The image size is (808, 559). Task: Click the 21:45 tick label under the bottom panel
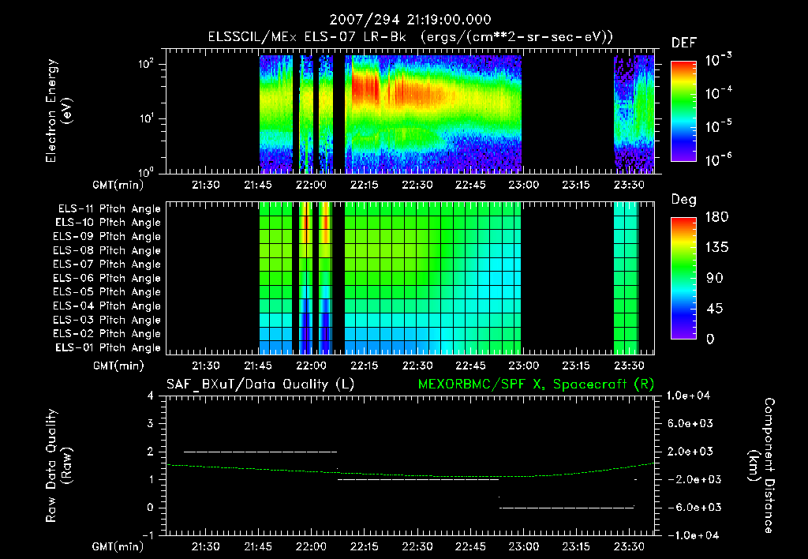point(258,546)
